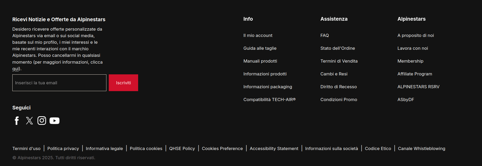Open the YouTube channel icon
The height and width of the screenshot is (166, 482).
point(55,121)
